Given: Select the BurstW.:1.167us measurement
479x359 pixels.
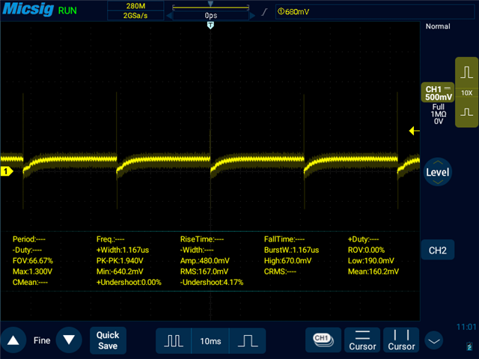Looking at the screenshot, I should [291, 250].
